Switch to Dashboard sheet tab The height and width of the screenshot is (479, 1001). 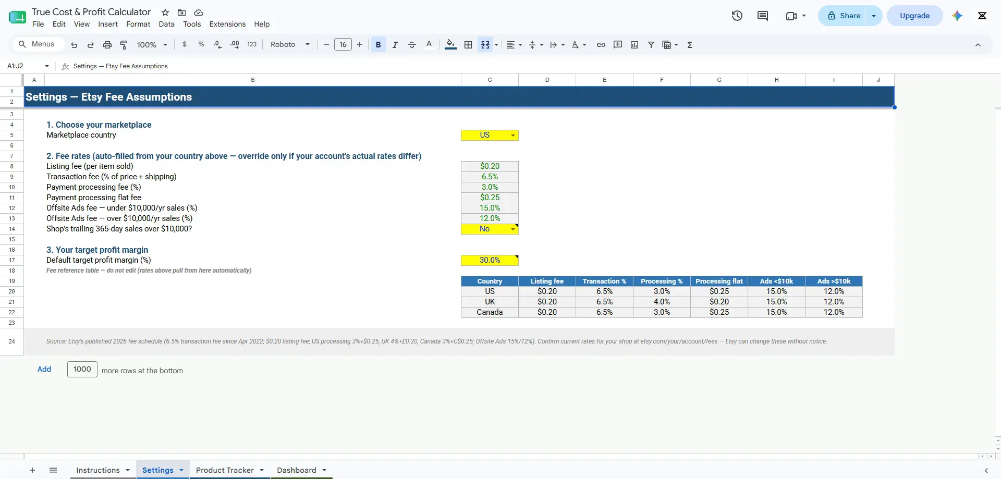[x=301, y=470]
